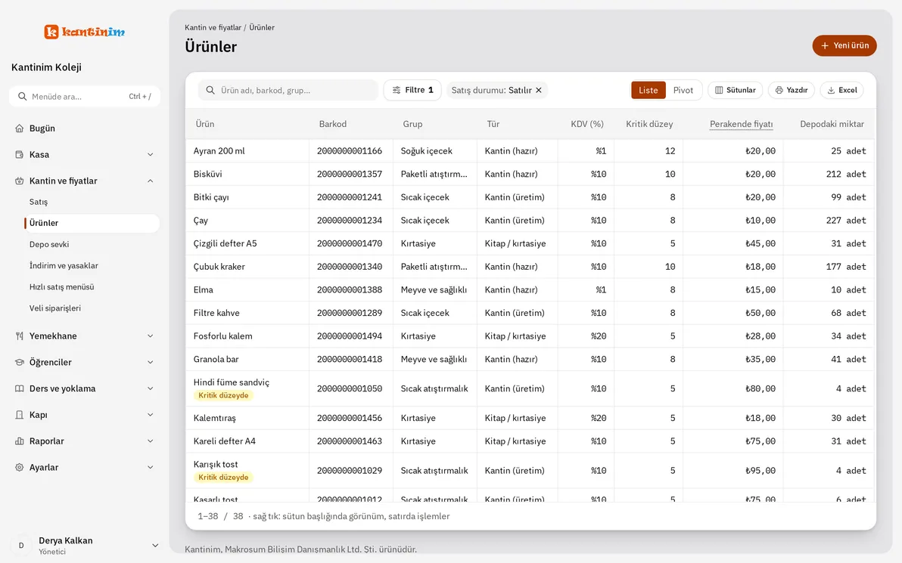Click barcode 2000000001357 of Bisküvi
This screenshot has height=563, width=902.
tap(349, 174)
